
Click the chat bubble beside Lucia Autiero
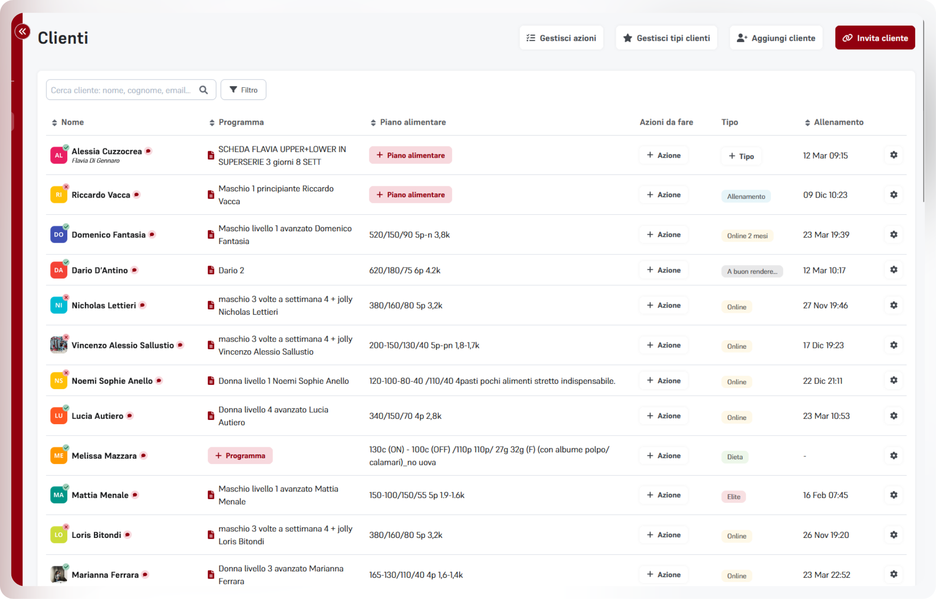point(130,416)
